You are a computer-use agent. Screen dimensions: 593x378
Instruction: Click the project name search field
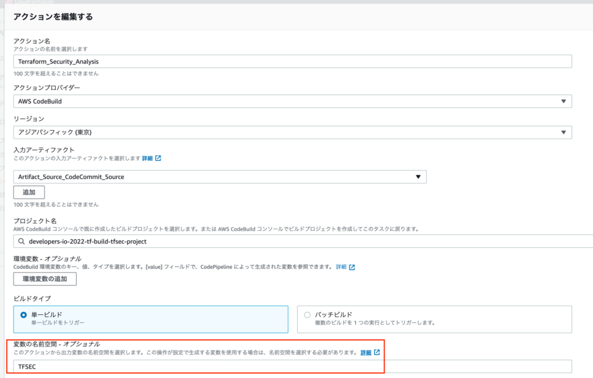[x=303, y=241]
